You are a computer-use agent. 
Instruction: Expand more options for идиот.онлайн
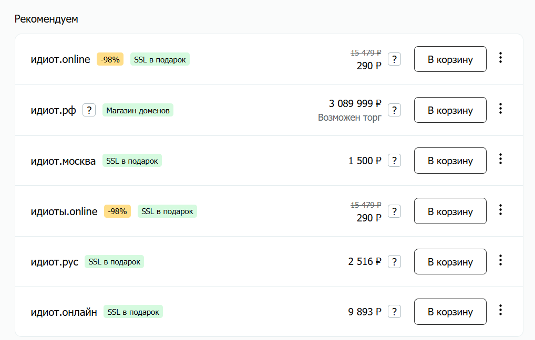pyautogui.click(x=500, y=310)
